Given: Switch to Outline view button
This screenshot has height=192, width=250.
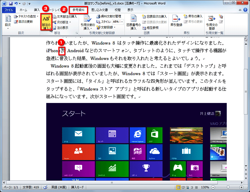Looking at the screenshot, I should tap(192, 187).
